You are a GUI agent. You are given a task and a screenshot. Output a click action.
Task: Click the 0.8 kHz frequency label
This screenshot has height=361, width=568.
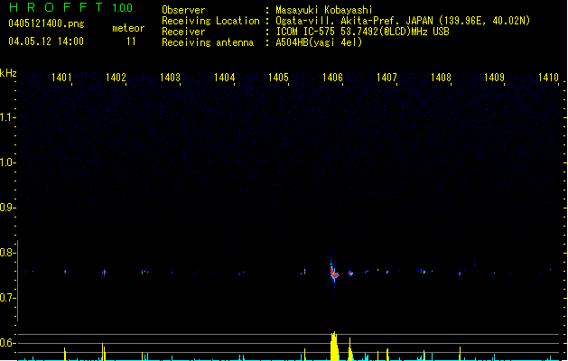pos(7,253)
